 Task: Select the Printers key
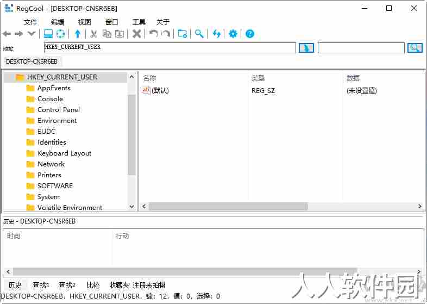pyautogui.click(x=49, y=175)
